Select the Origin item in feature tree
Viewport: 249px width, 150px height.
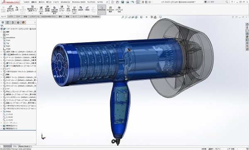[x=8, y=49]
